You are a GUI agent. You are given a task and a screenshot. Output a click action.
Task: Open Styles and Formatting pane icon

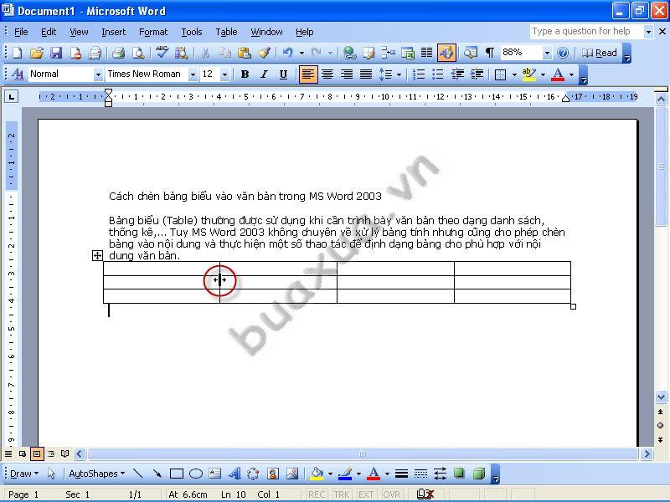pyautogui.click(x=18, y=74)
